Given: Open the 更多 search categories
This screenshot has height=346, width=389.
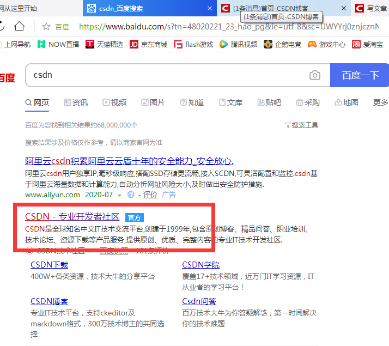Looking at the screenshot, I should tap(381, 102).
